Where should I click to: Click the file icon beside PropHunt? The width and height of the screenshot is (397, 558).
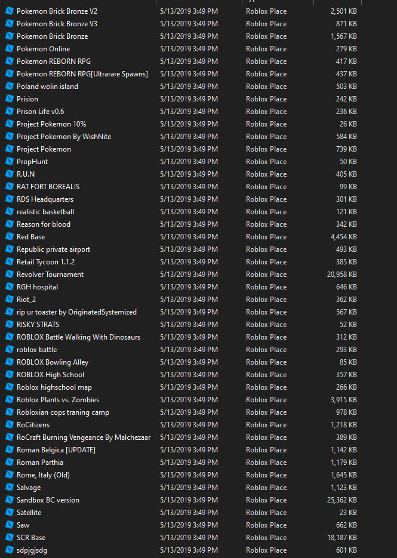[10, 162]
